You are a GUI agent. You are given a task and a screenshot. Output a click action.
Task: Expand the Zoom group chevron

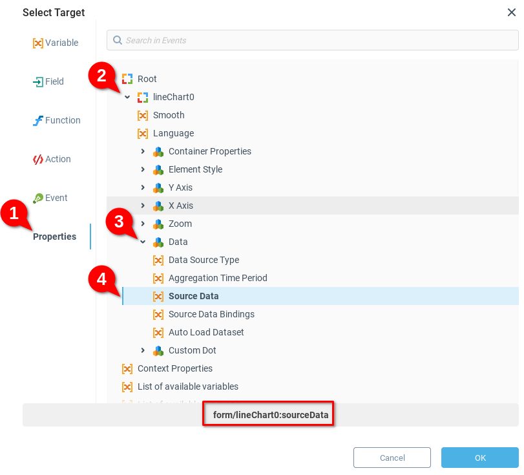click(x=143, y=224)
